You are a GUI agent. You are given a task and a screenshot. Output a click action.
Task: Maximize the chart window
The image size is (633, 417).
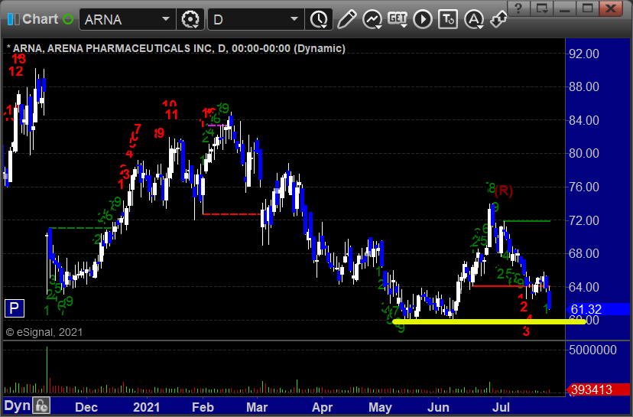click(x=587, y=8)
